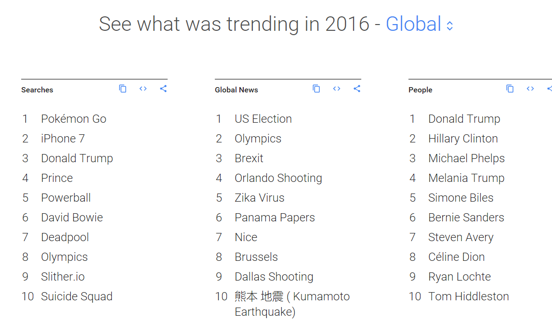Show embed code for People list
Viewport: 552px width, 321px height.
pos(530,89)
